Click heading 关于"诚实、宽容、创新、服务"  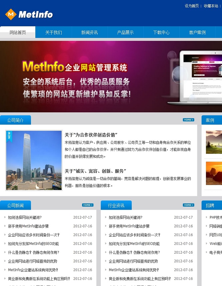(95, 171)
